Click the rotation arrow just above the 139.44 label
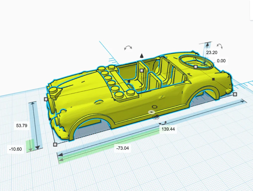253x191 pixels. (x=163, y=123)
